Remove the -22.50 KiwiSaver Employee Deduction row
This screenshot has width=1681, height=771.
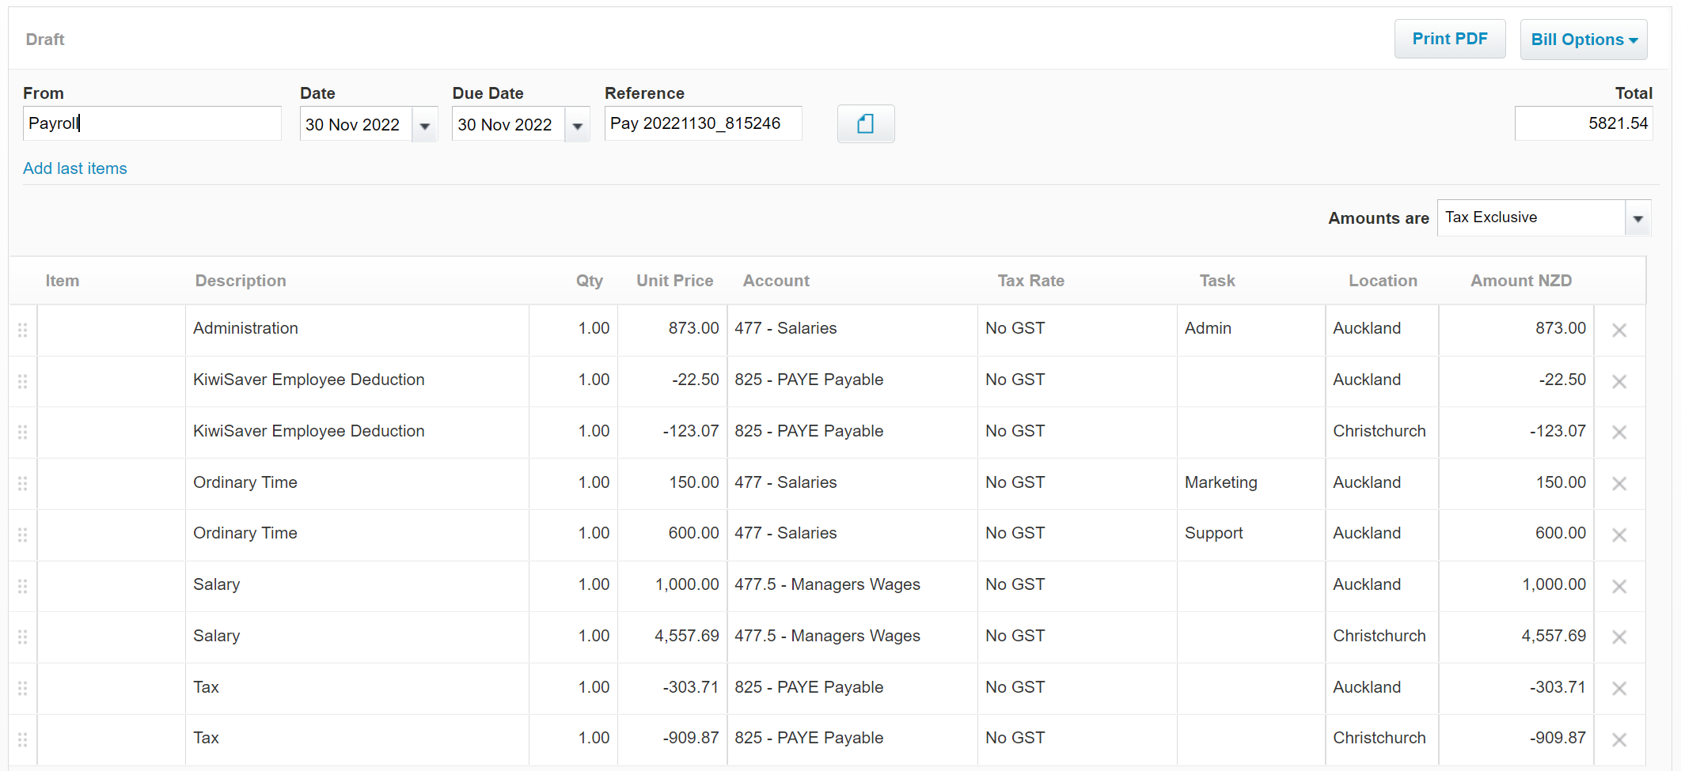click(x=1619, y=381)
